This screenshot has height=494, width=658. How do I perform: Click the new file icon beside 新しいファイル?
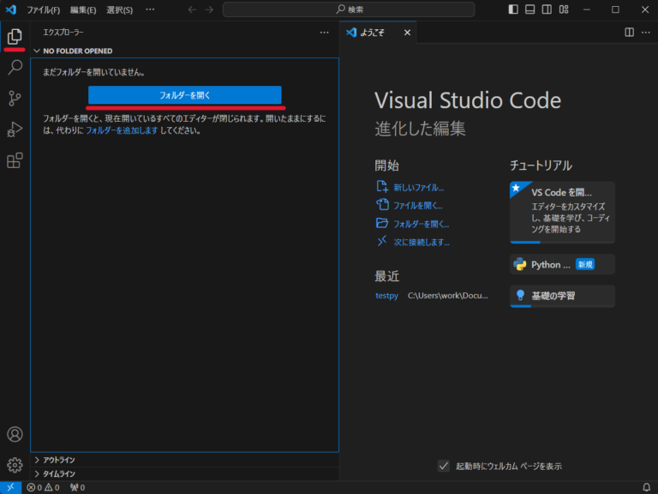click(382, 186)
